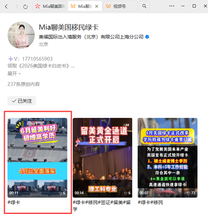Like the 00:07 video with 73 likes
The width and height of the screenshot is (208, 214).
point(189,193)
